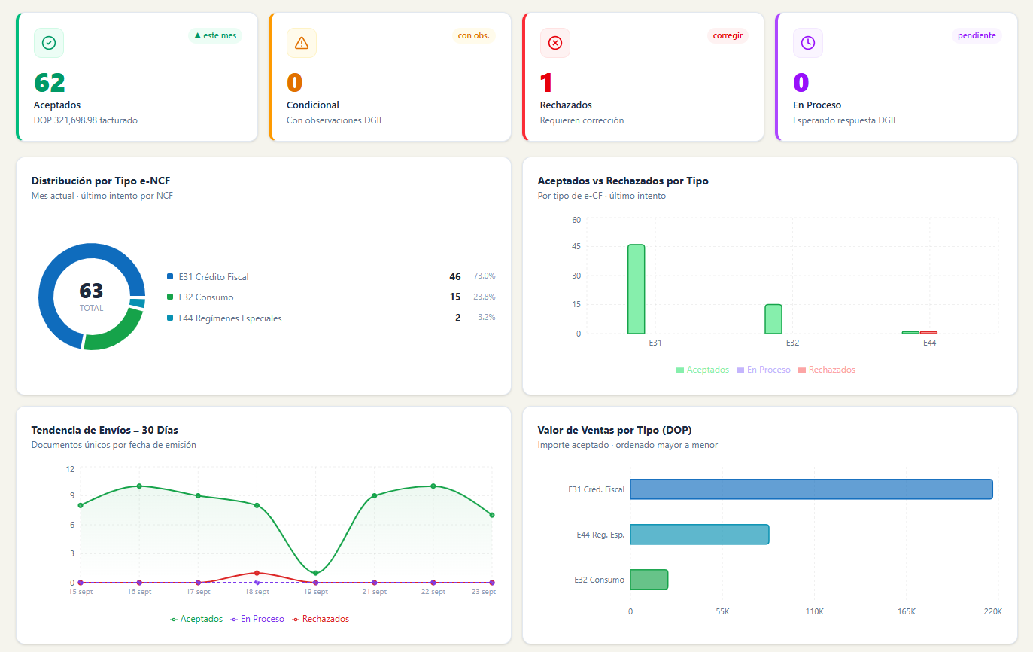The height and width of the screenshot is (652, 1033).
Task: Click the 'pendiente' purple badge
Action: click(x=977, y=35)
